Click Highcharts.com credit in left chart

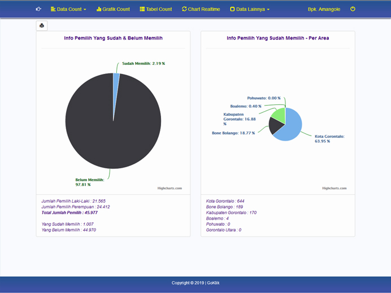coord(170,188)
